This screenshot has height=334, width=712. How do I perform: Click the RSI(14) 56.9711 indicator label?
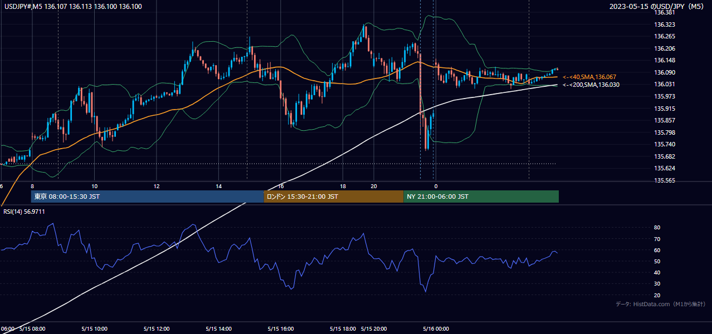(x=24, y=212)
